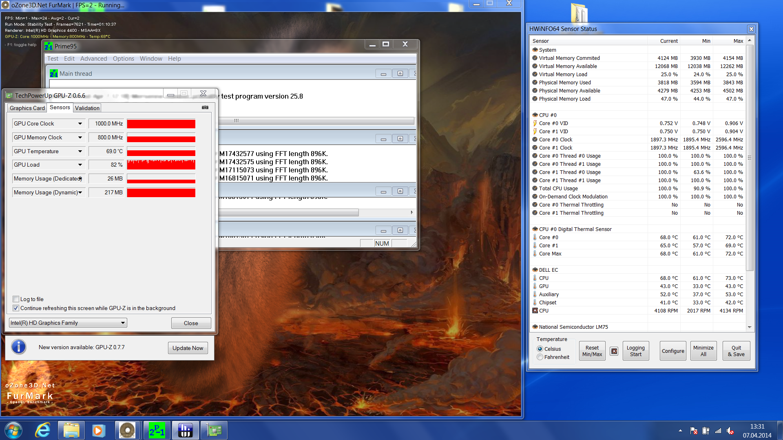The width and height of the screenshot is (783, 440).
Task: Click the network signal tray icon
Action: point(718,431)
